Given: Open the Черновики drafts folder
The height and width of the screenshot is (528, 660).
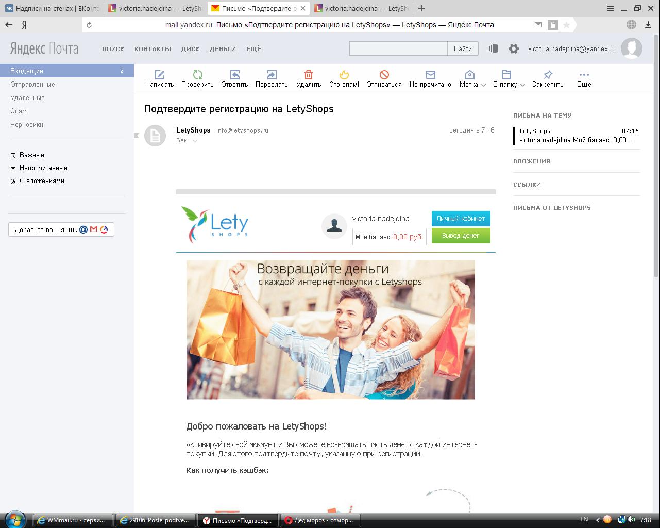Looking at the screenshot, I should click(x=27, y=124).
